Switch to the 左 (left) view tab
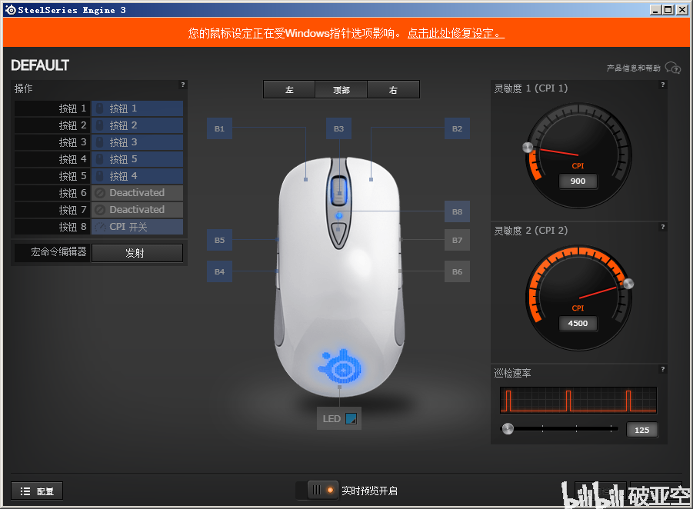Image resolution: width=693 pixels, height=509 pixels. [289, 90]
